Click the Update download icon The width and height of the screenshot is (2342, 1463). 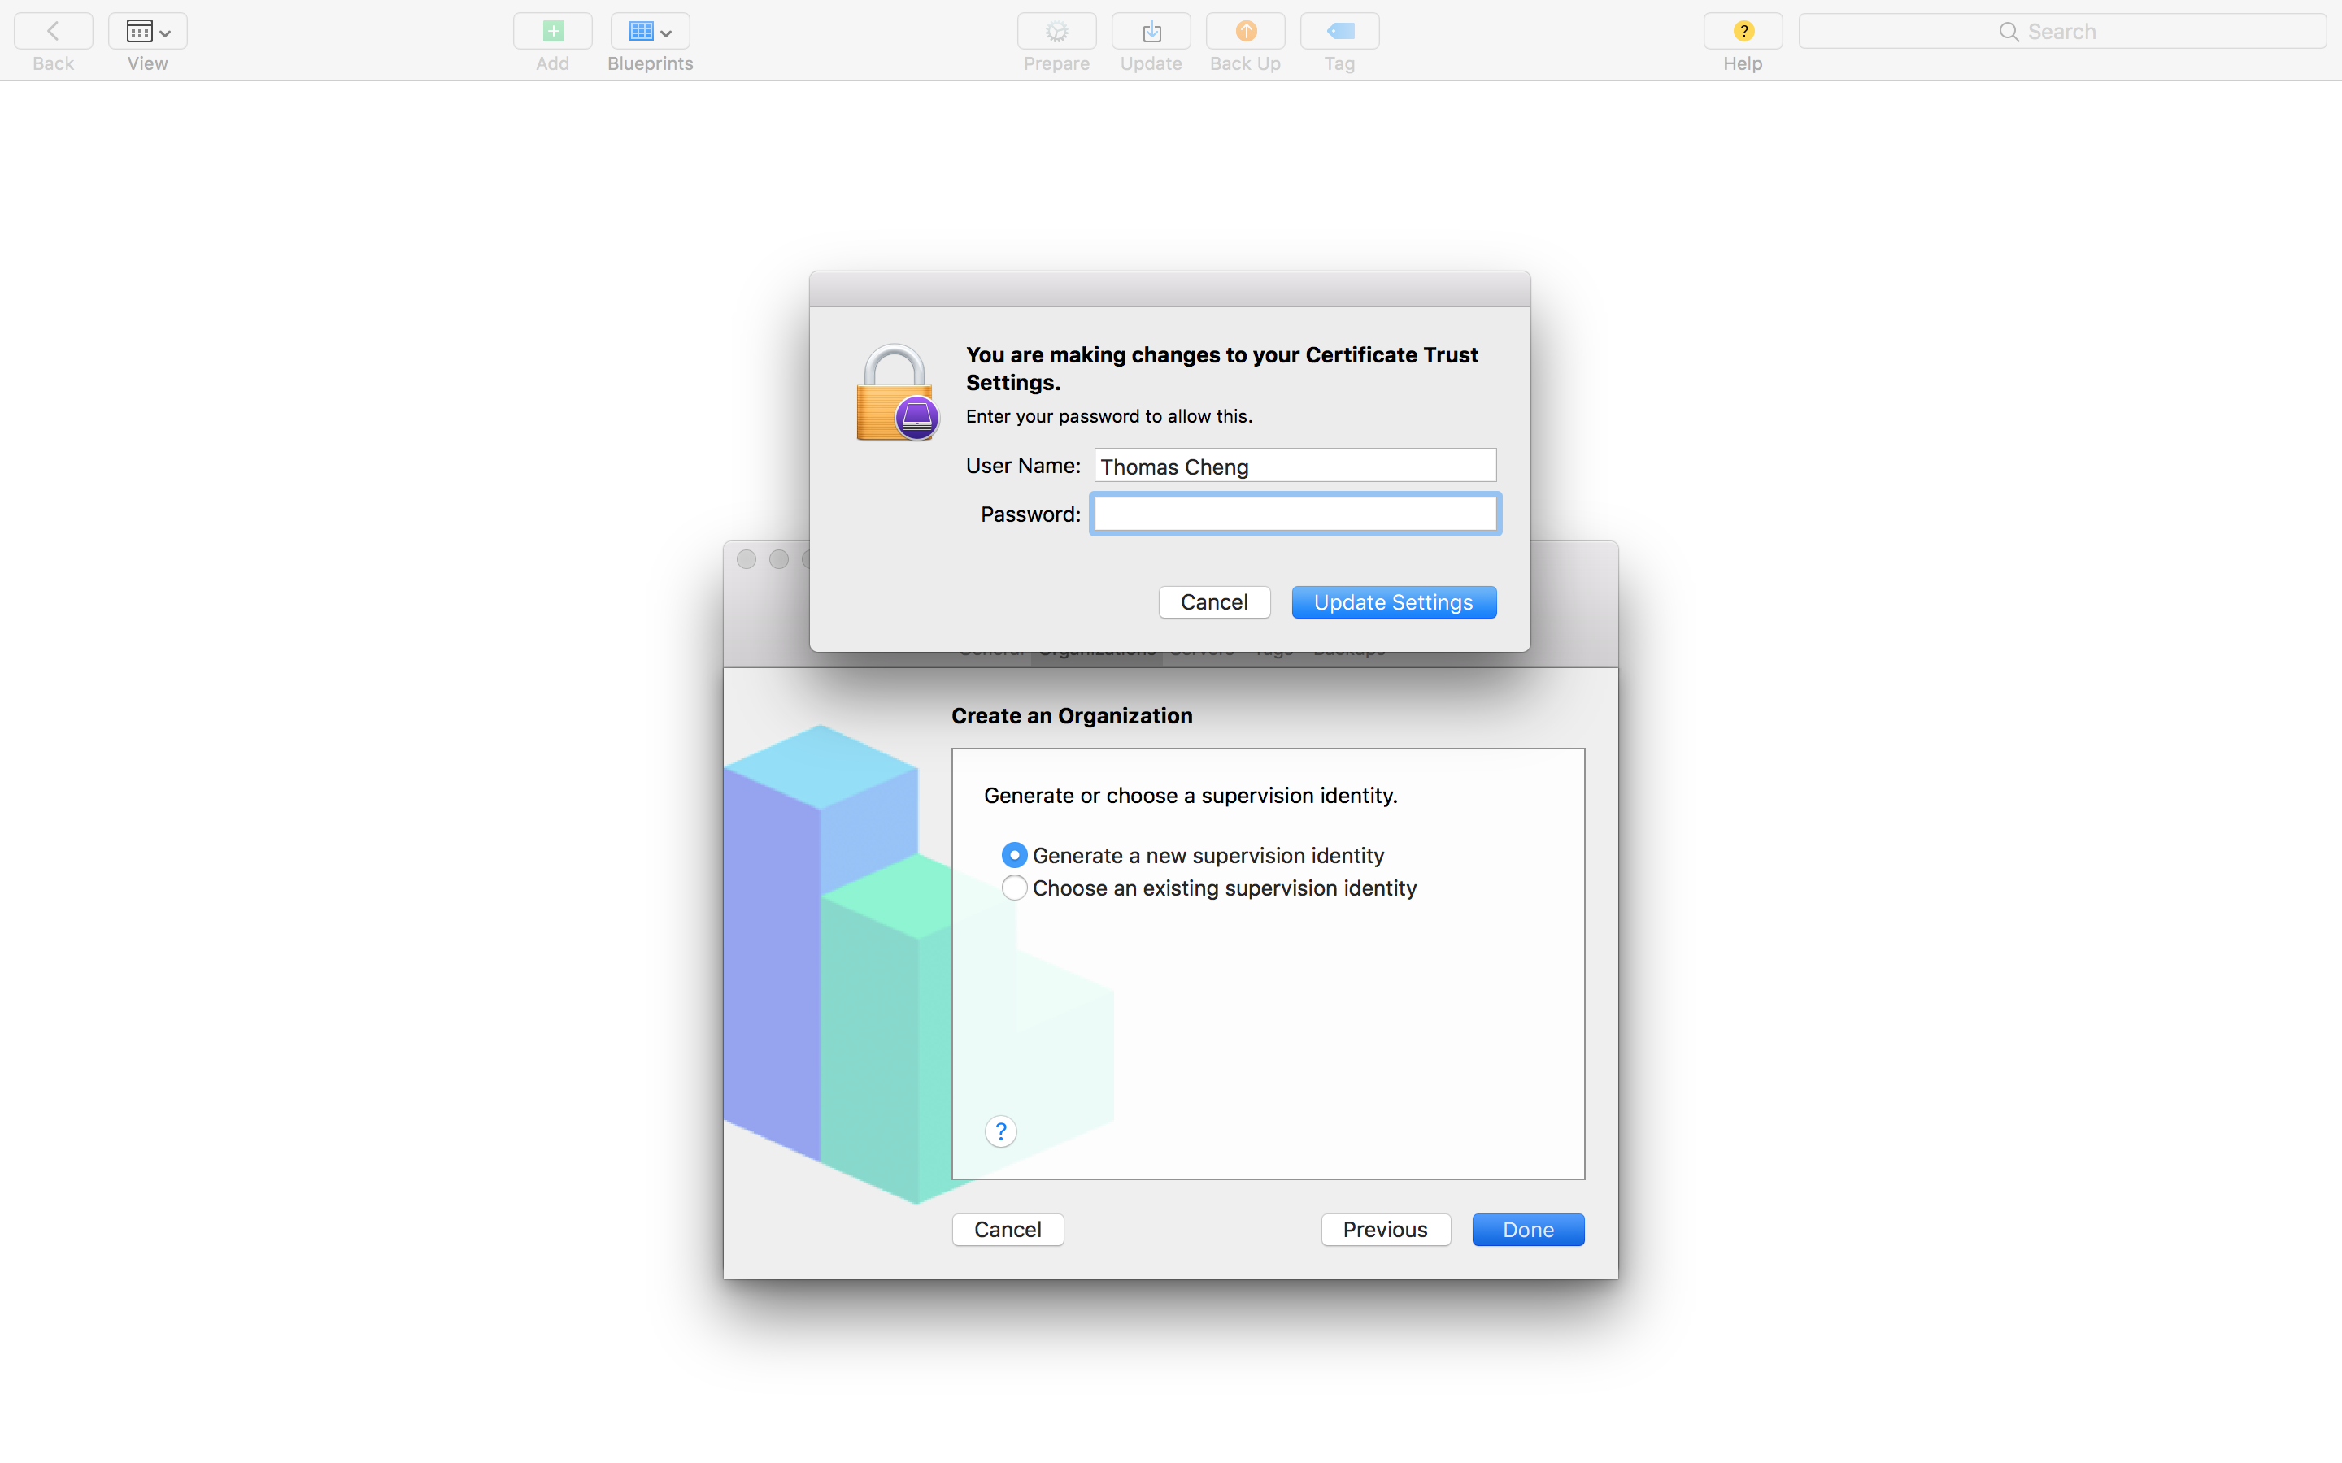1151,31
